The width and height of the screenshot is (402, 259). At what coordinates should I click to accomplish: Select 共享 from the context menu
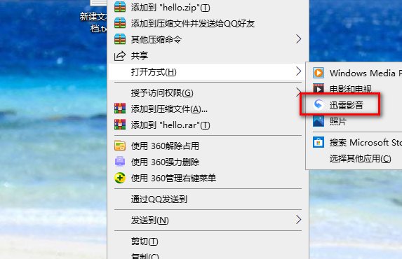coord(208,55)
